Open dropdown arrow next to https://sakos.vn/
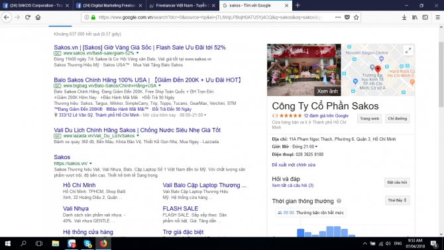The height and width of the screenshot is (250, 444). pyautogui.click(x=91, y=164)
